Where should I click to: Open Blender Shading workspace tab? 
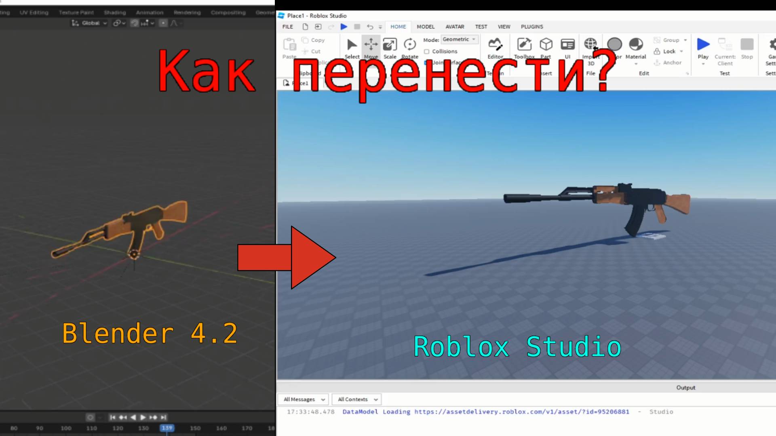click(x=115, y=13)
